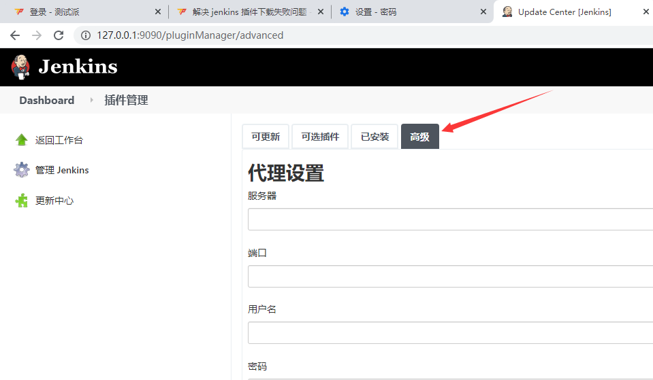Click the 高级 tab
The height and width of the screenshot is (380, 653).
419,137
